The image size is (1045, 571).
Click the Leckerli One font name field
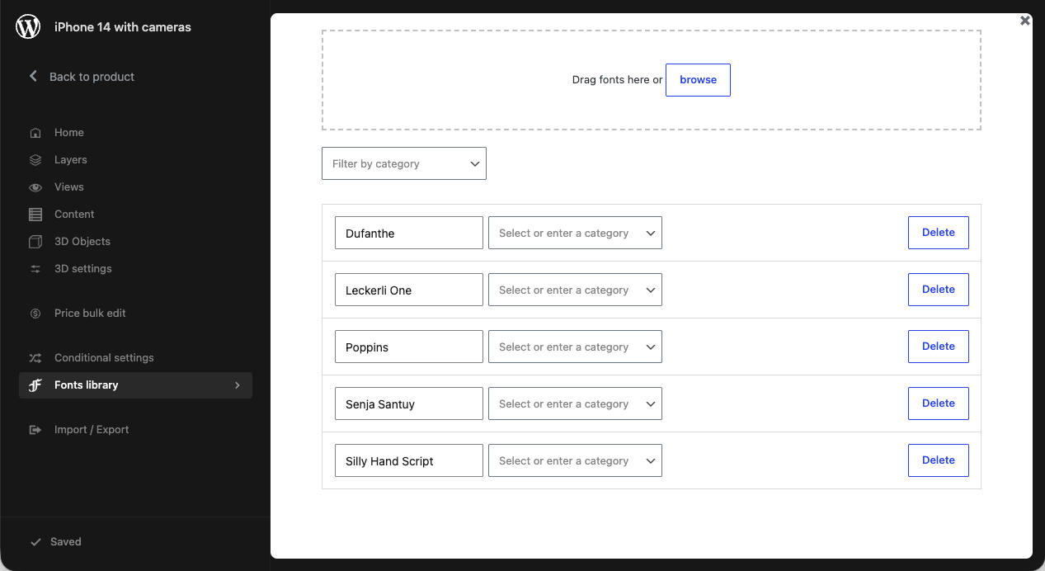pos(409,290)
